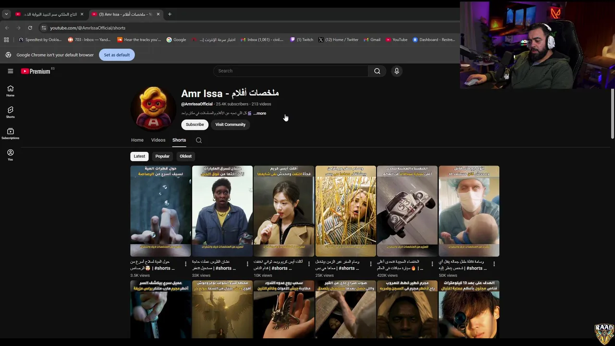615x346 pixels.
Task: Open the YouTube bookmark
Action: pos(396,40)
